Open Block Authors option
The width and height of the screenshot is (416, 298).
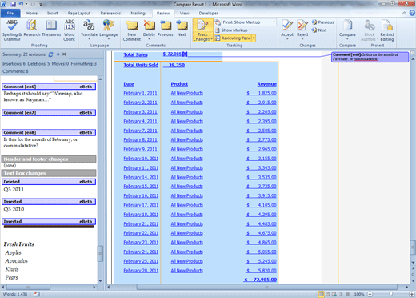(370, 30)
